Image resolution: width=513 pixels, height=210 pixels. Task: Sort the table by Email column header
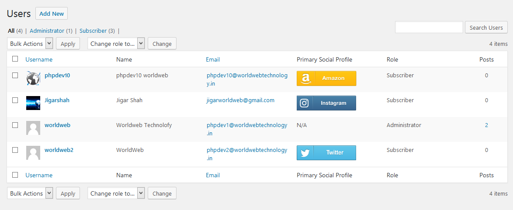point(213,59)
